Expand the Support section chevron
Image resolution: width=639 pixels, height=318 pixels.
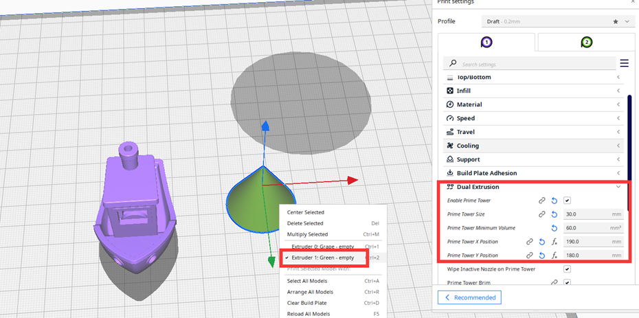click(618, 159)
